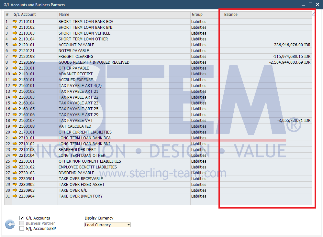Viewport: 323px width, 237px height.
Task: Open link arrow for VAT CALCULATED 2160108
Action: tap(15, 126)
